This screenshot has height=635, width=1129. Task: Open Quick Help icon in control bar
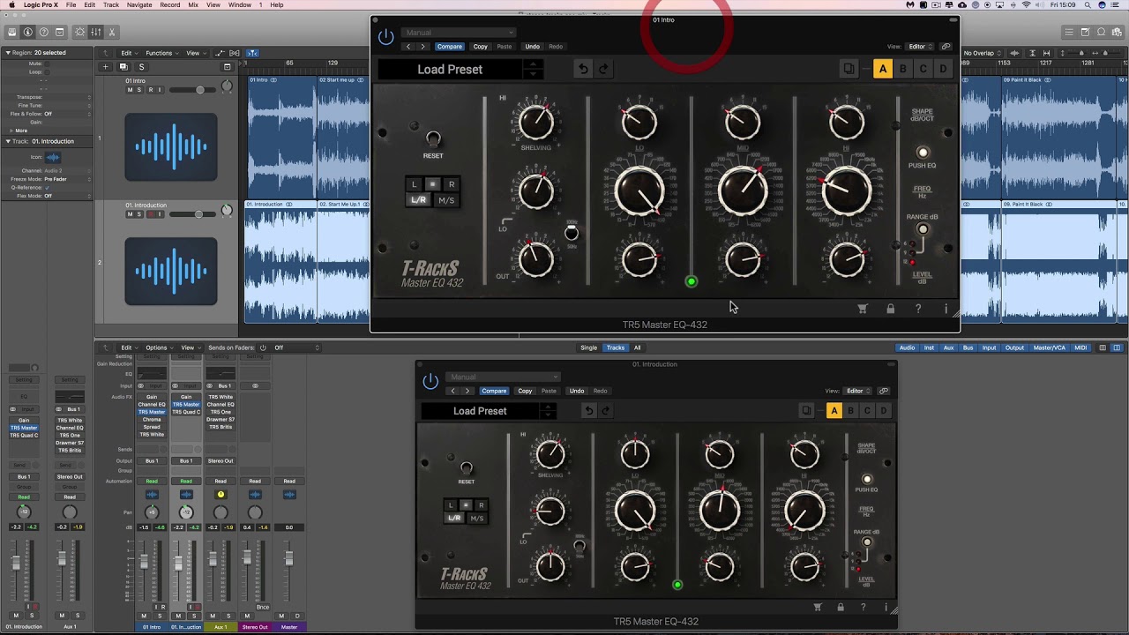pos(44,33)
